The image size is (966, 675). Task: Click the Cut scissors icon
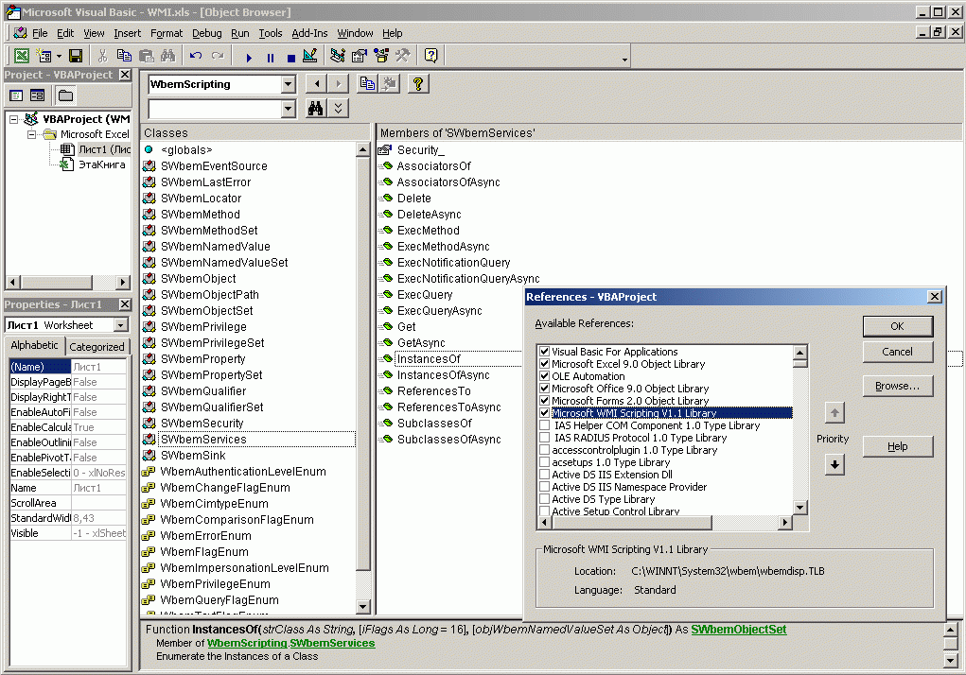tap(102, 56)
